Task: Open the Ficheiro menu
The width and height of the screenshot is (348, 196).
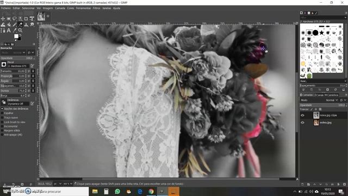Action: tap(6, 8)
